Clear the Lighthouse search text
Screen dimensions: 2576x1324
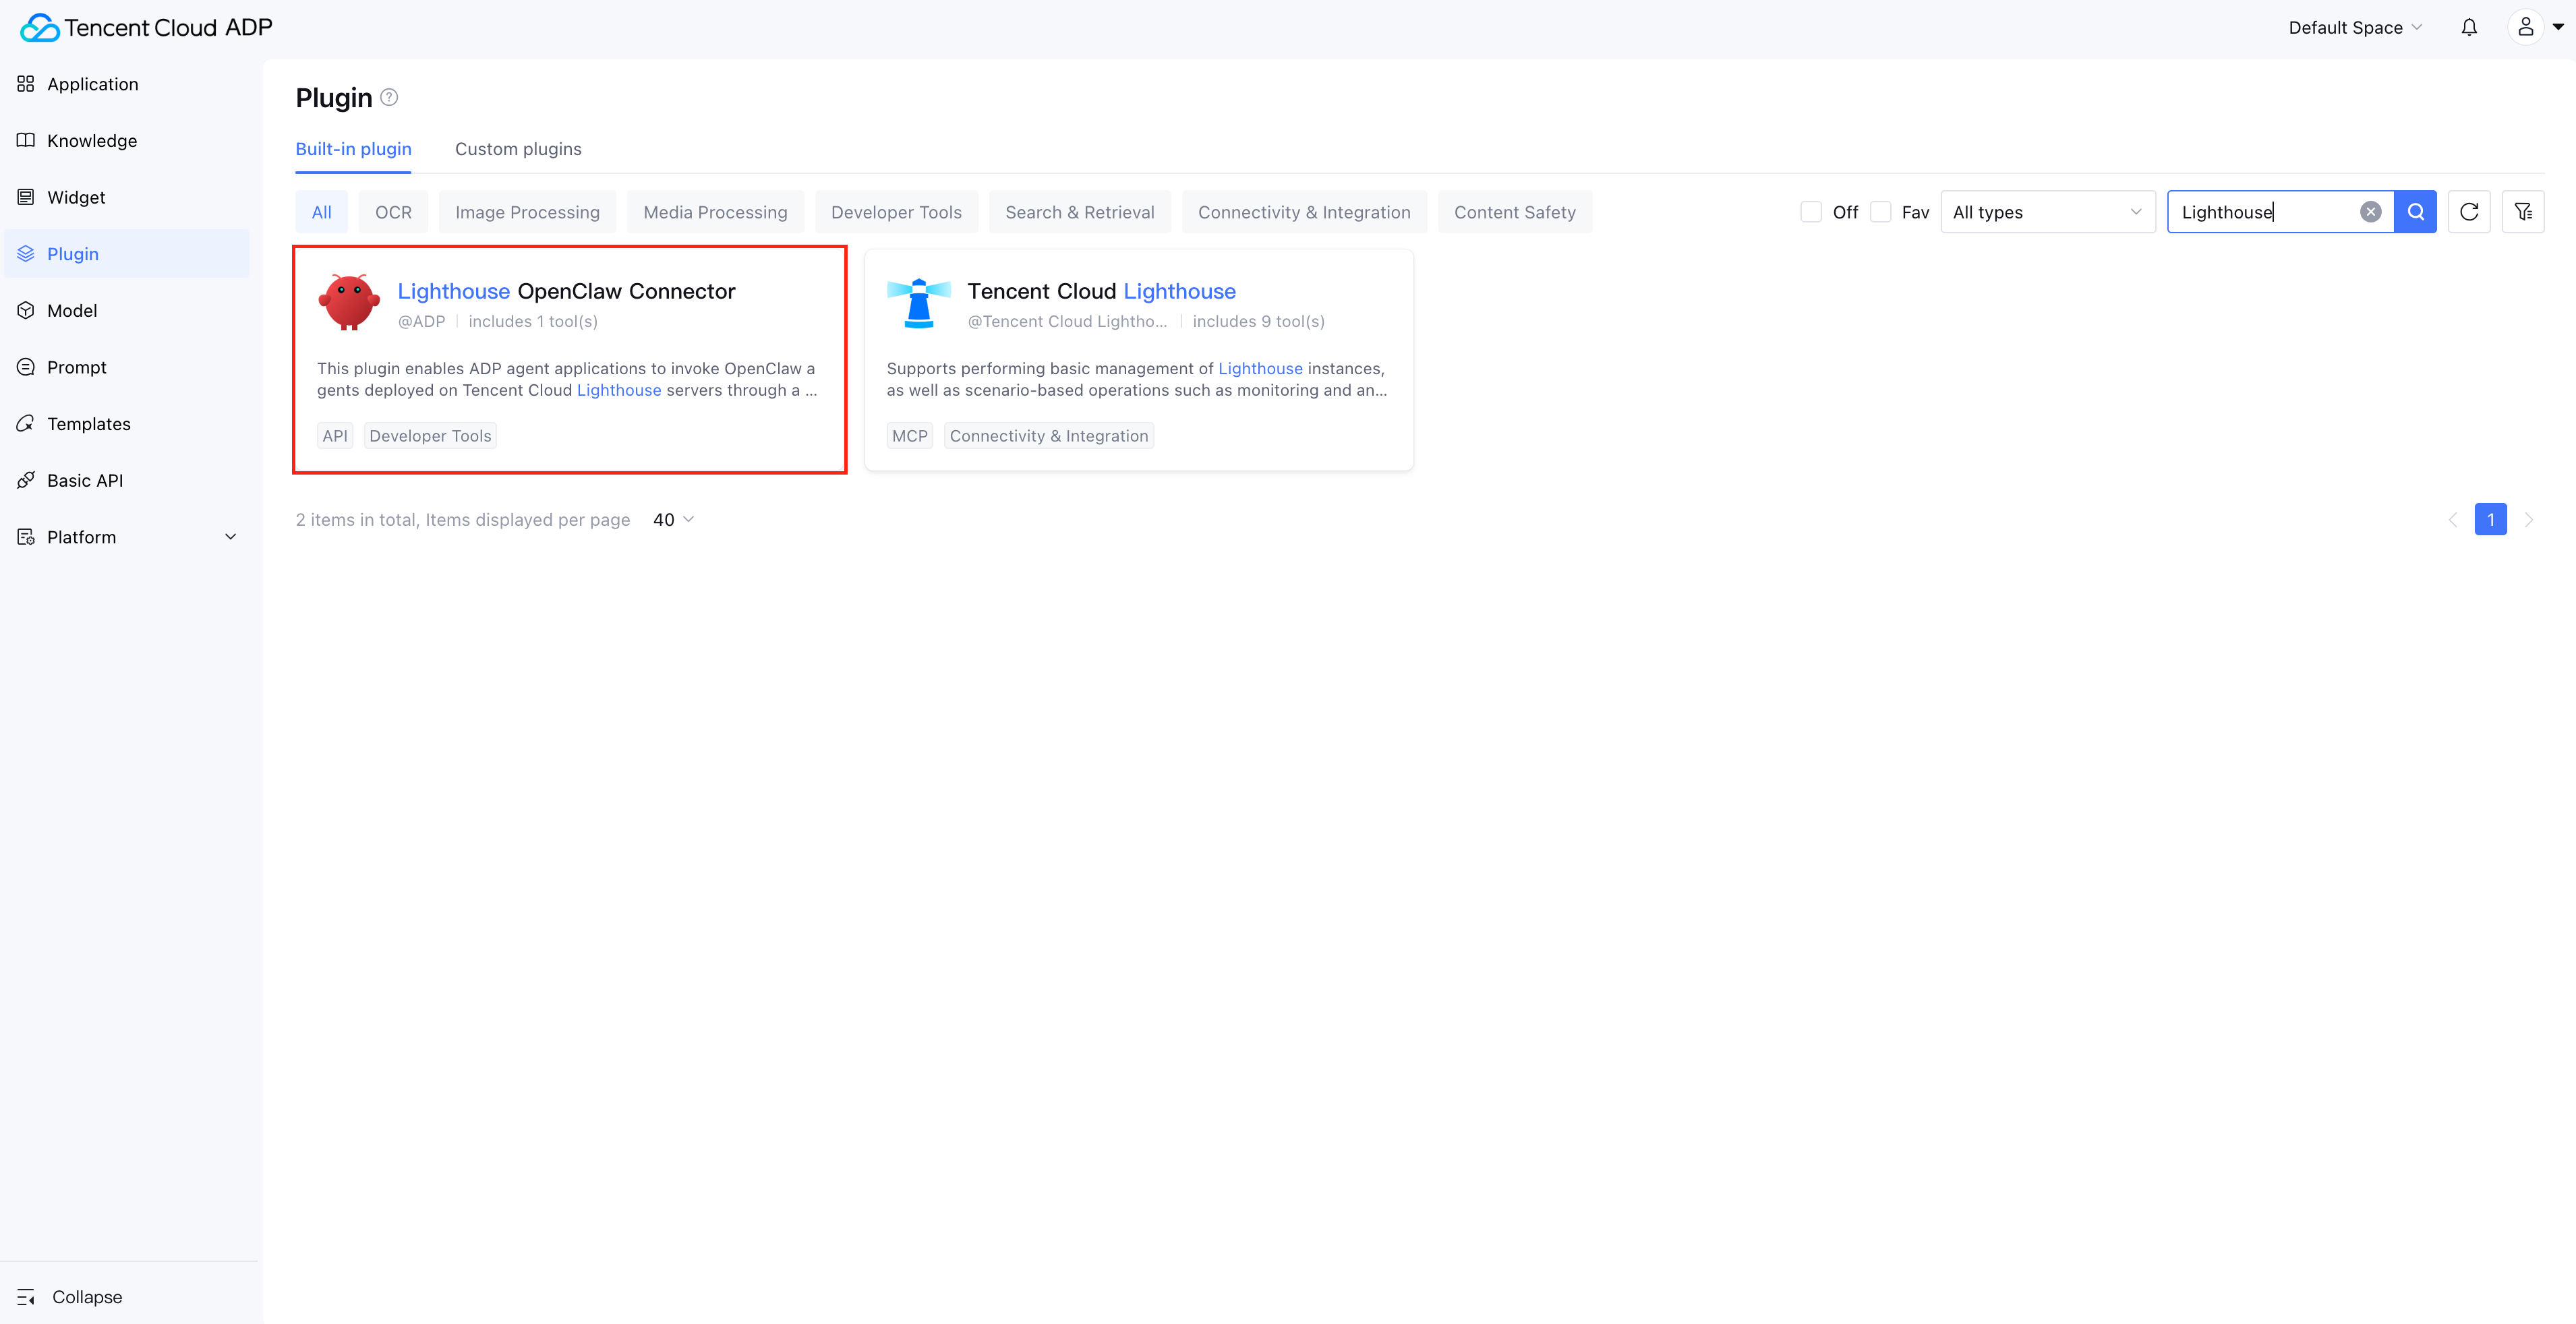[2370, 212]
